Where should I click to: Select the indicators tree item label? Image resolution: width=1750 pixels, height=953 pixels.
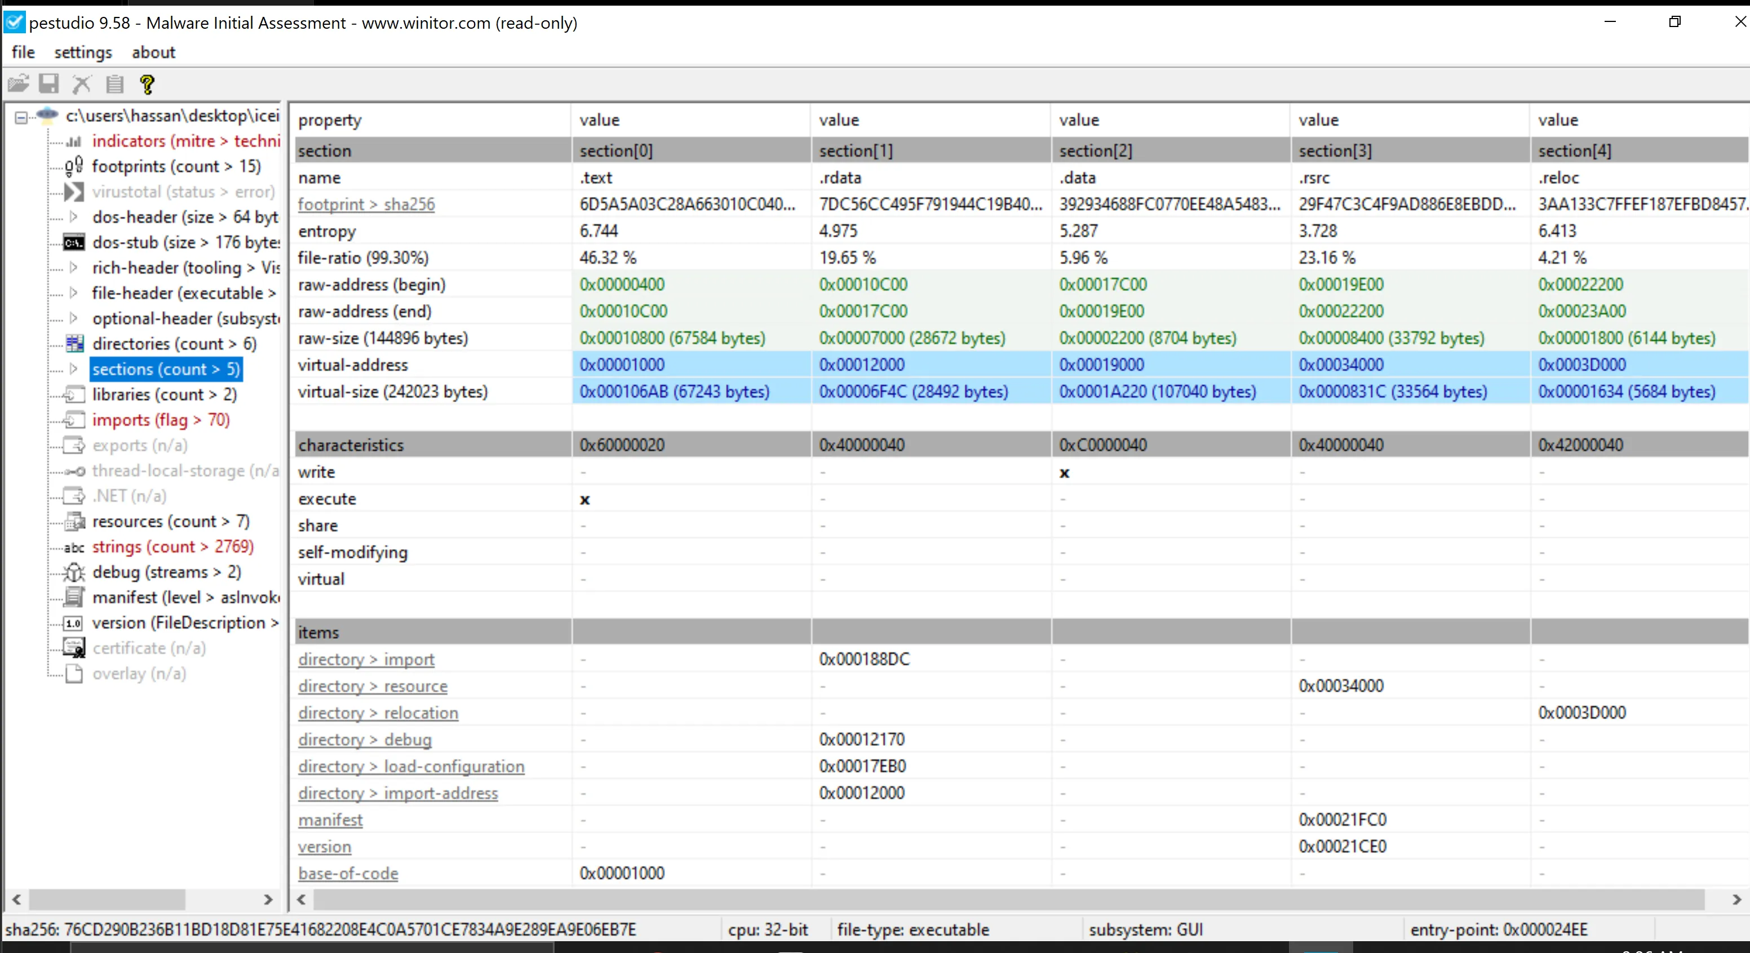(x=186, y=141)
